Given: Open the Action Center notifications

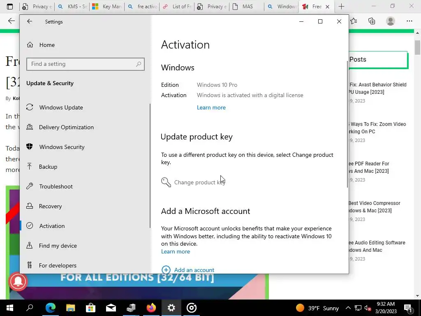Looking at the screenshot, I should pyautogui.click(x=408, y=308).
